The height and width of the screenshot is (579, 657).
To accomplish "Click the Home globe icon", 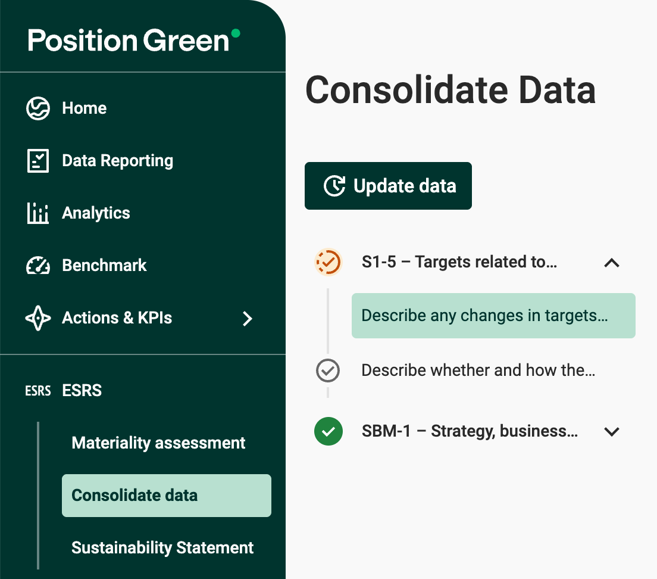I will 38,108.
